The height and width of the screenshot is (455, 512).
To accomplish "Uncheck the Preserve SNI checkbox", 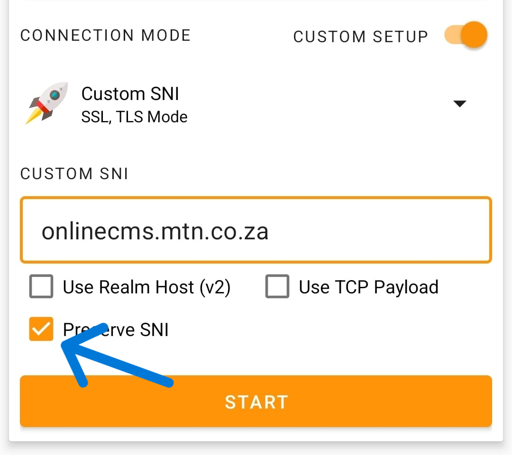I will click(41, 329).
